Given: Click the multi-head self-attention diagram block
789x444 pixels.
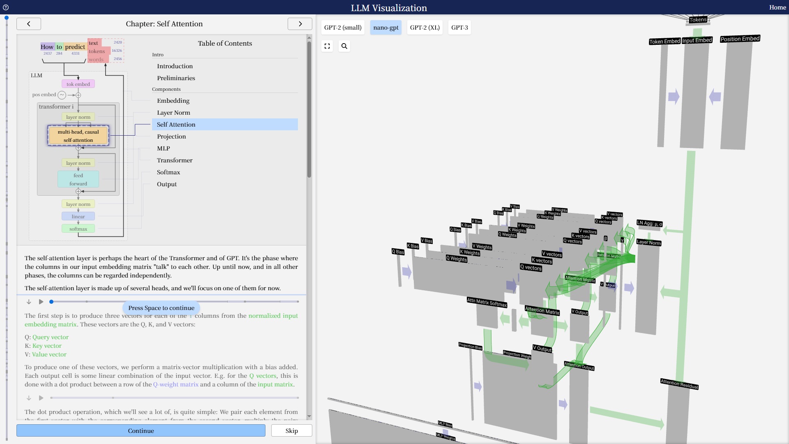Looking at the screenshot, I should coord(78,136).
